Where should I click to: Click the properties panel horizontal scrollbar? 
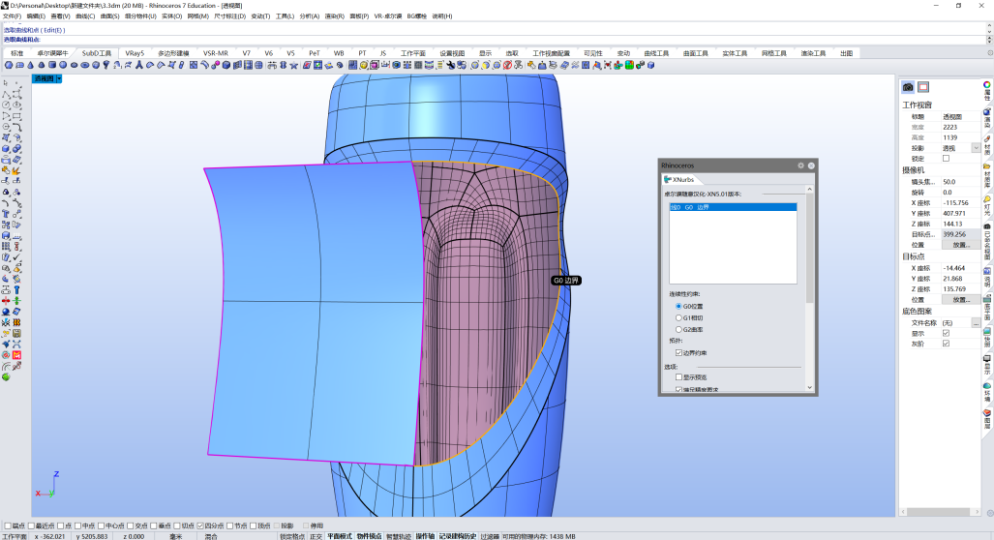(x=940, y=512)
